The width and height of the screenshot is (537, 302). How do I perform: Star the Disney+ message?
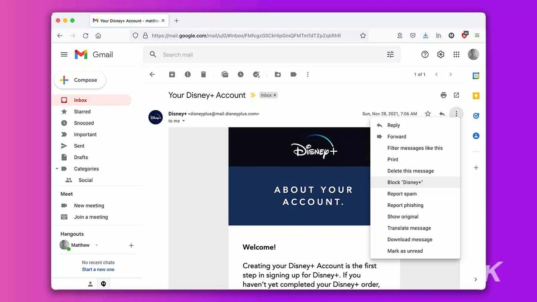(428, 114)
